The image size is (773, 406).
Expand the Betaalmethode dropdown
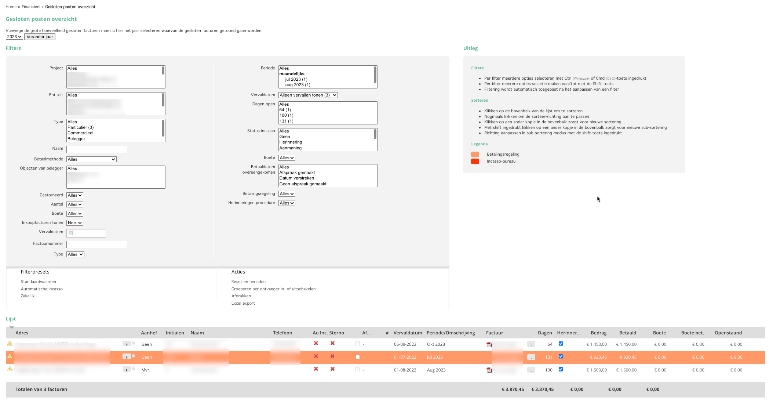pyautogui.click(x=91, y=159)
